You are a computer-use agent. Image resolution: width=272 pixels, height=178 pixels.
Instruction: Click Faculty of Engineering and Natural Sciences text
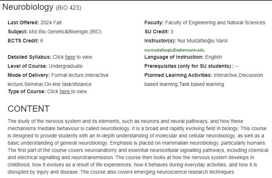(x=215, y=22)
